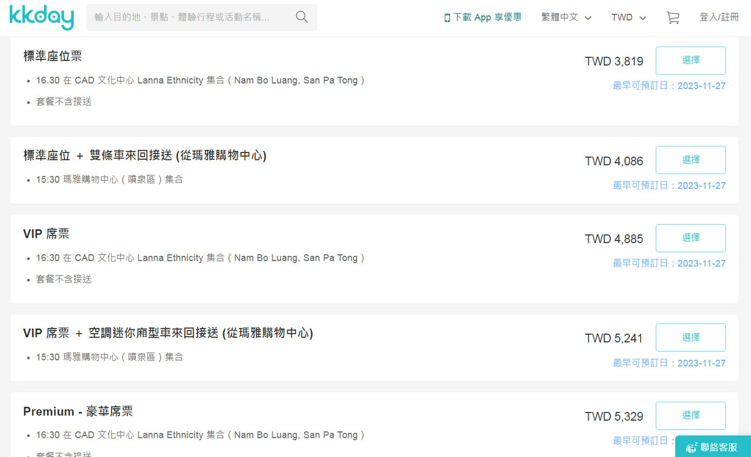Click the search magnifier icon

tap(302, 17)
